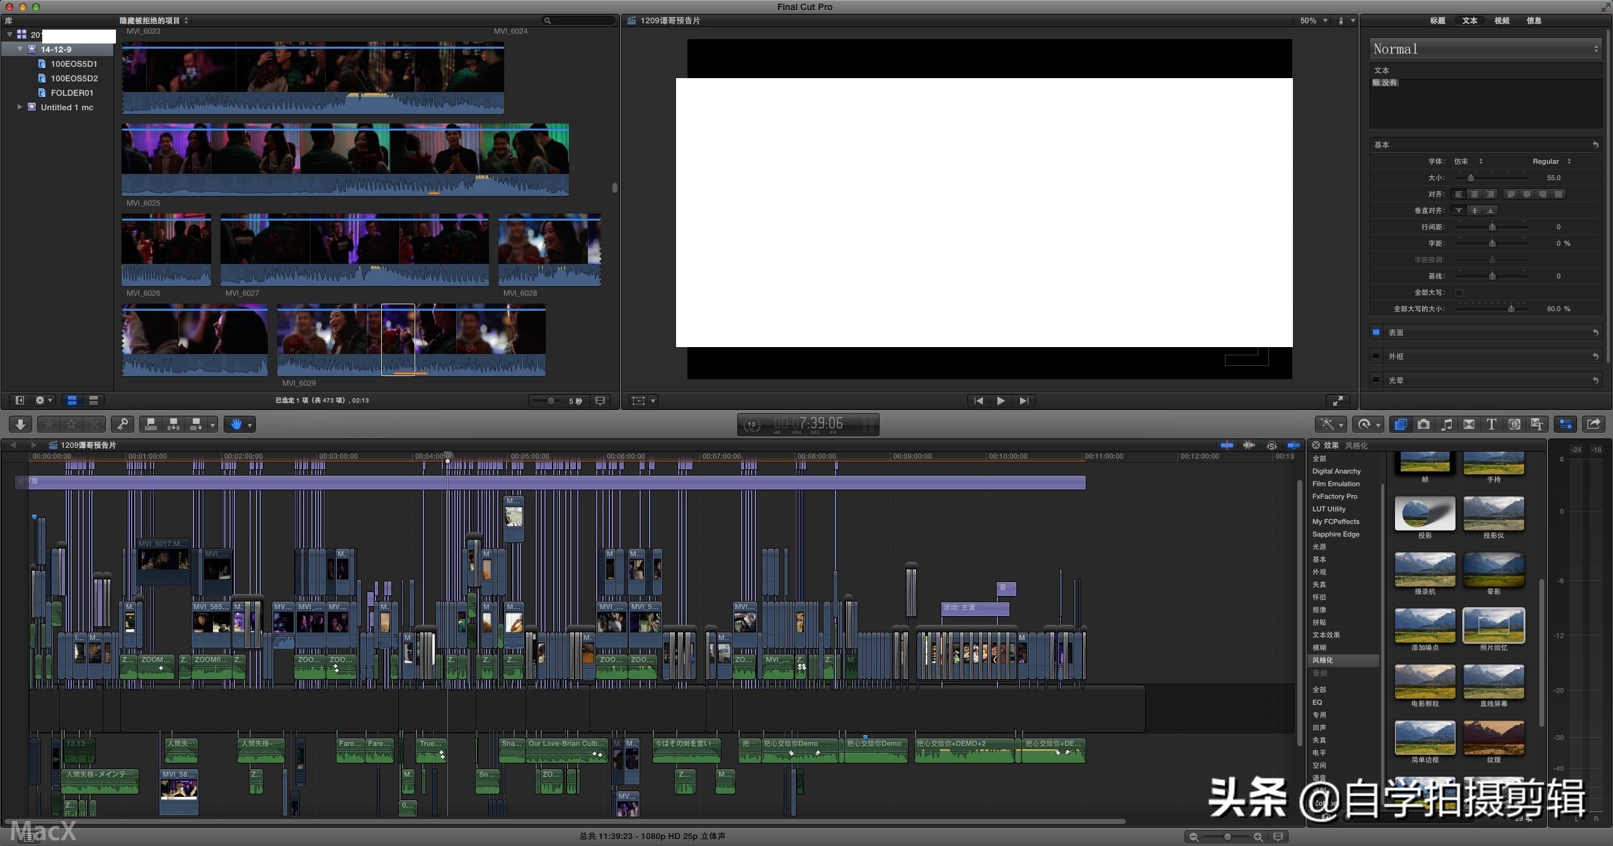This screenshot has width=1613, height=846.
Task: Open the transitions browser icon
Action: click(x=1469, y=425)
